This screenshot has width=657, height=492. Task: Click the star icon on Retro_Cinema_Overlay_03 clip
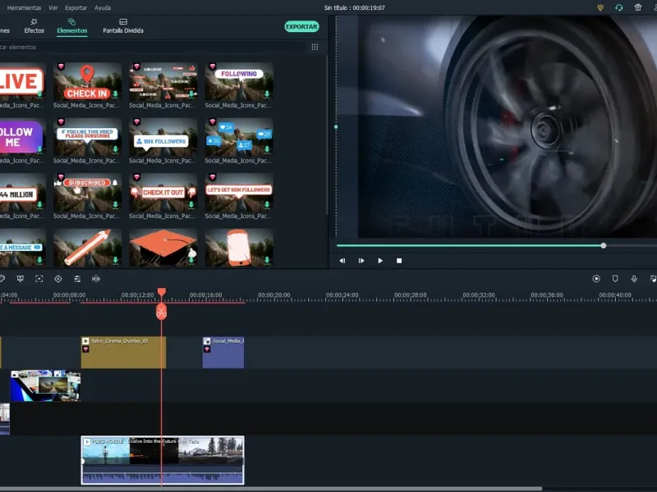click(85, 341)
